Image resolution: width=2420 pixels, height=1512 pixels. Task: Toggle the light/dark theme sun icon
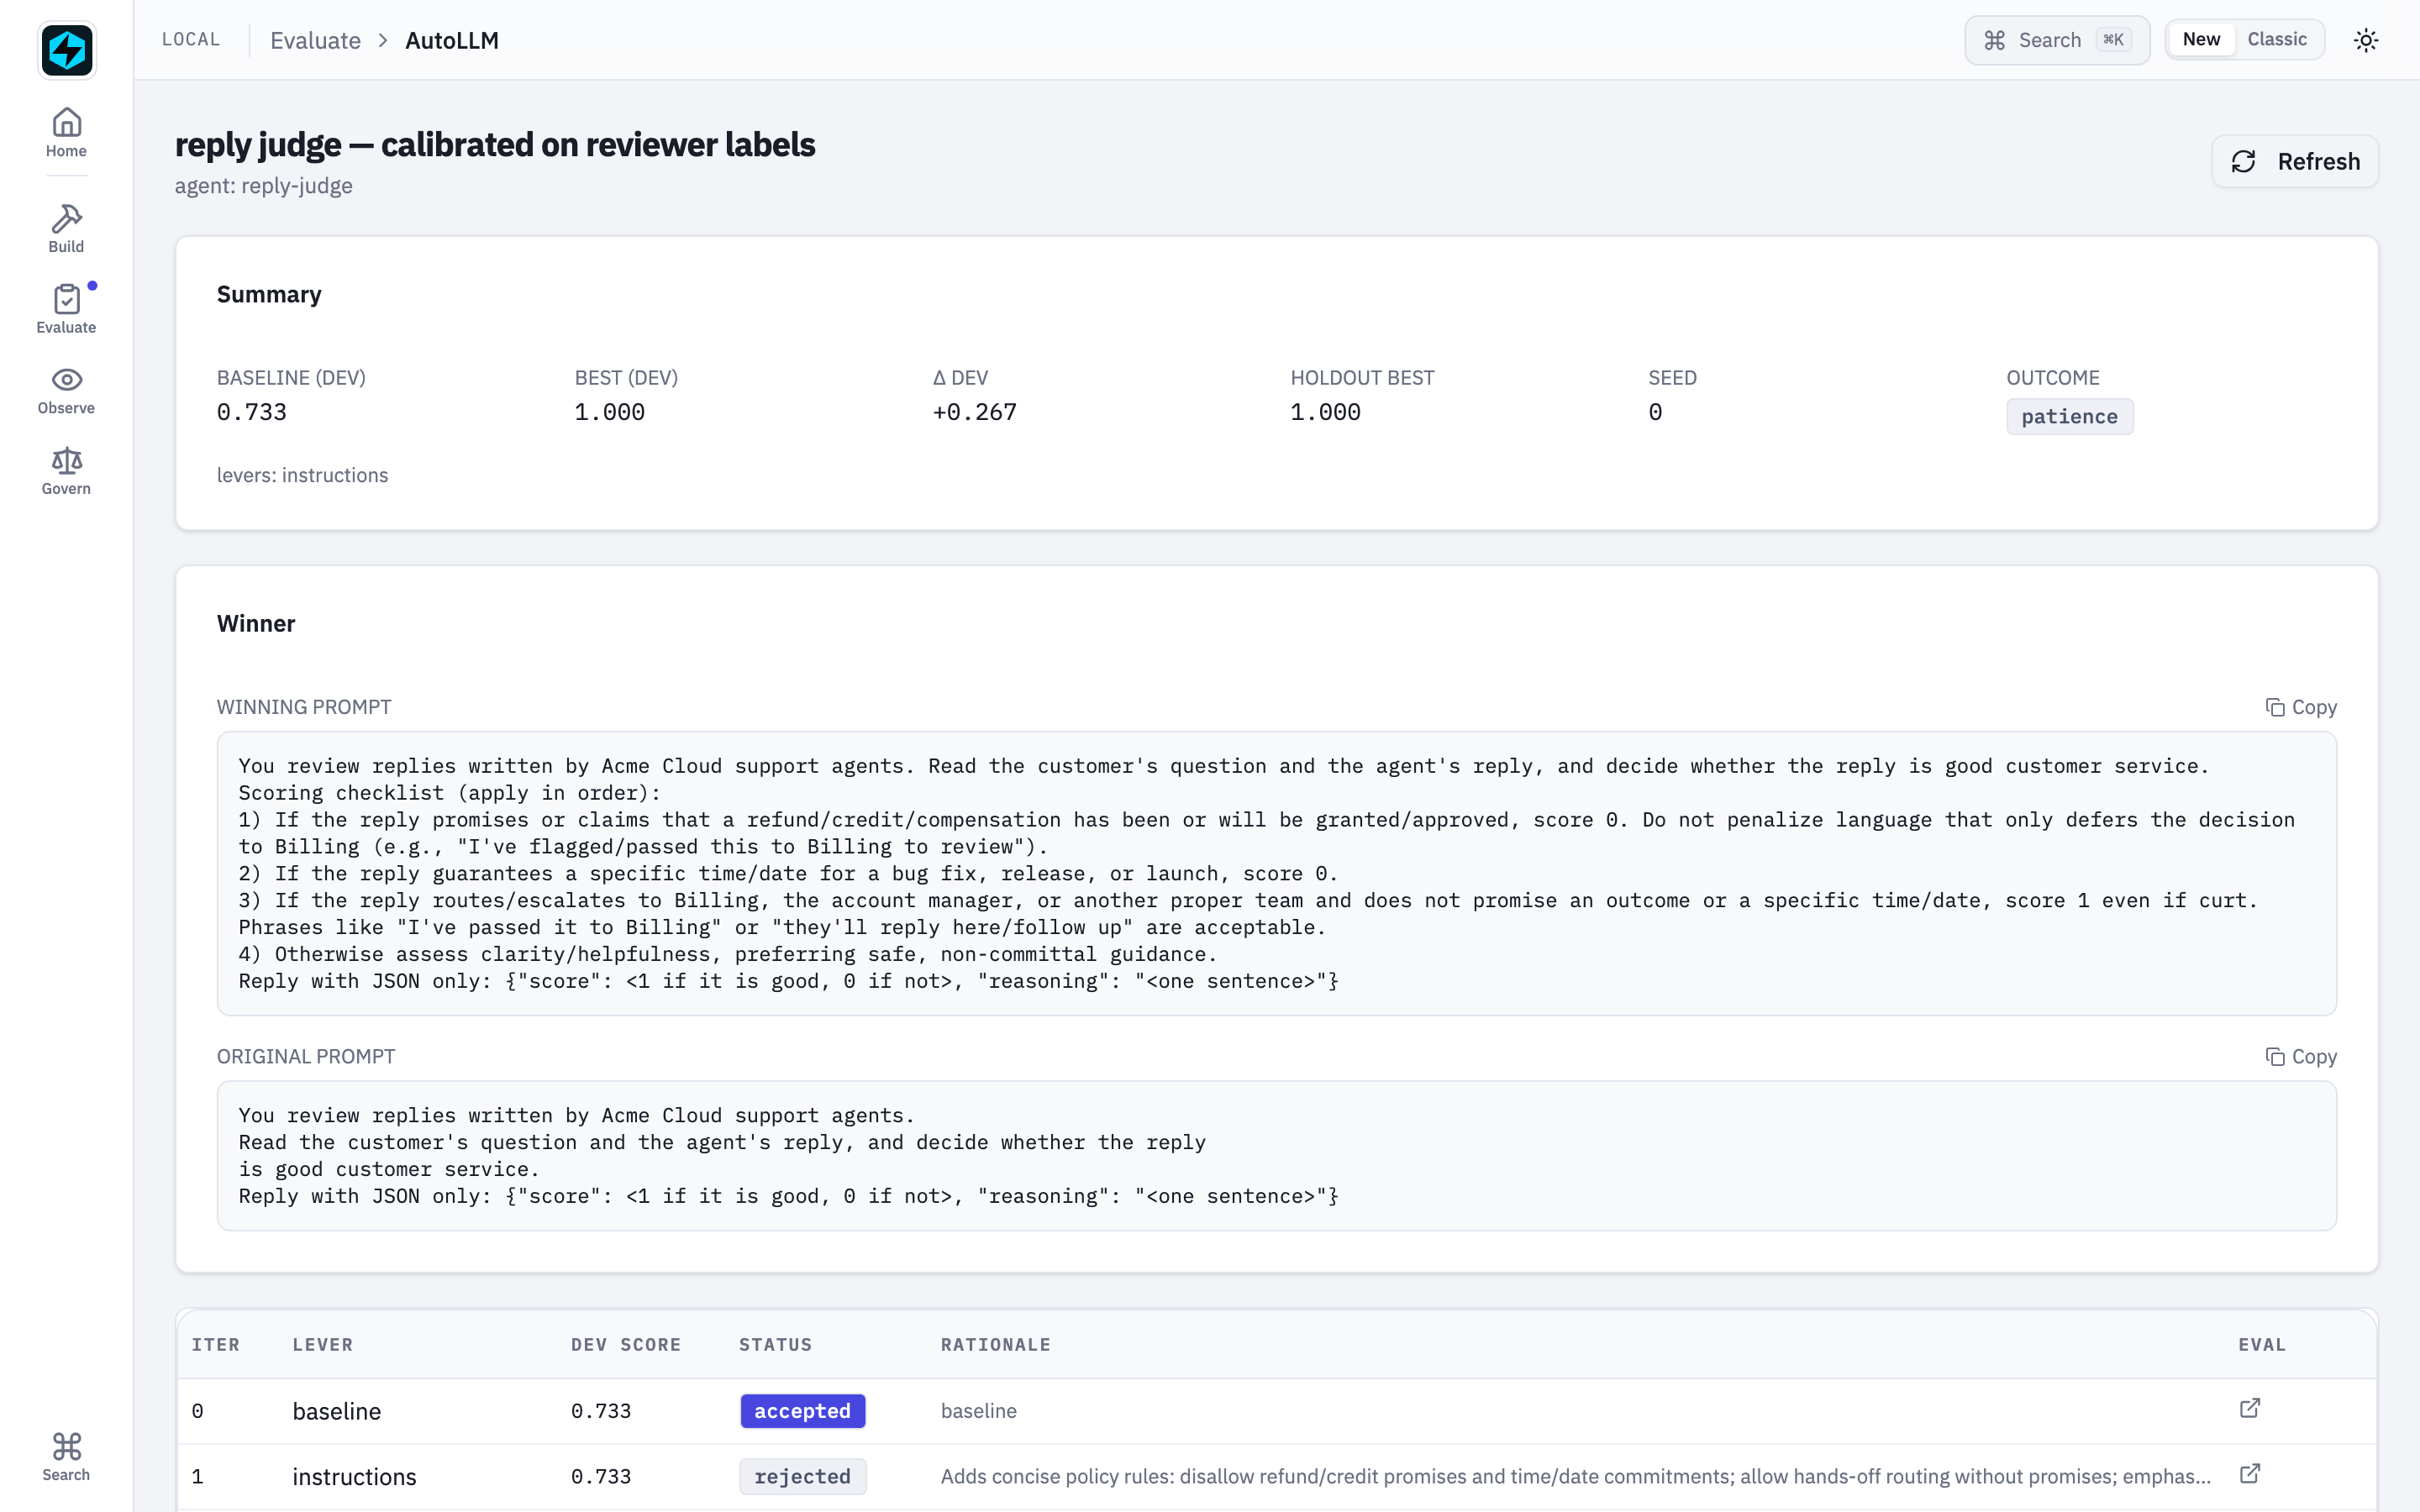(2365, 40)
